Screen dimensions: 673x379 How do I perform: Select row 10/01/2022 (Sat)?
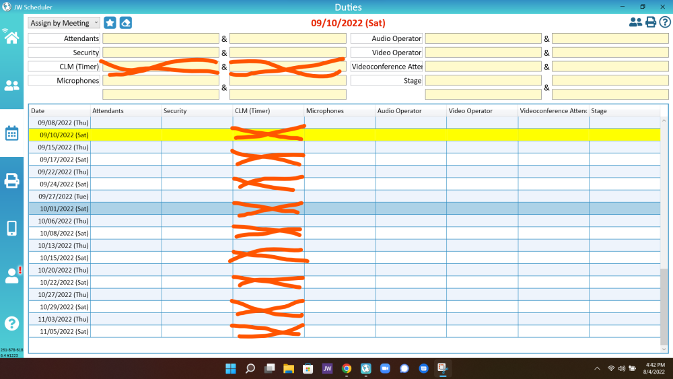tap(345, 209)
